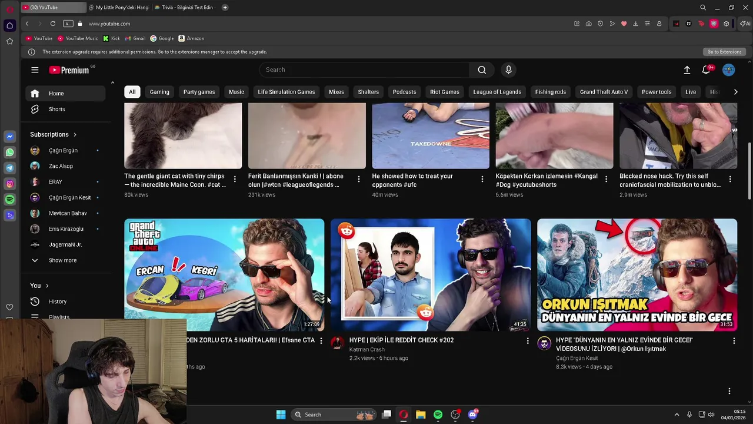
Task: Open the Kick bookmark
Action: pyautogui.click(x=111, y=38)
